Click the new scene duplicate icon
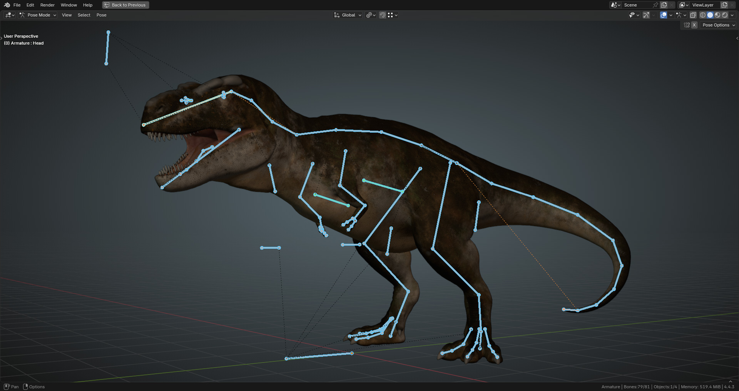739x391 pixels. tap(664, 5)
